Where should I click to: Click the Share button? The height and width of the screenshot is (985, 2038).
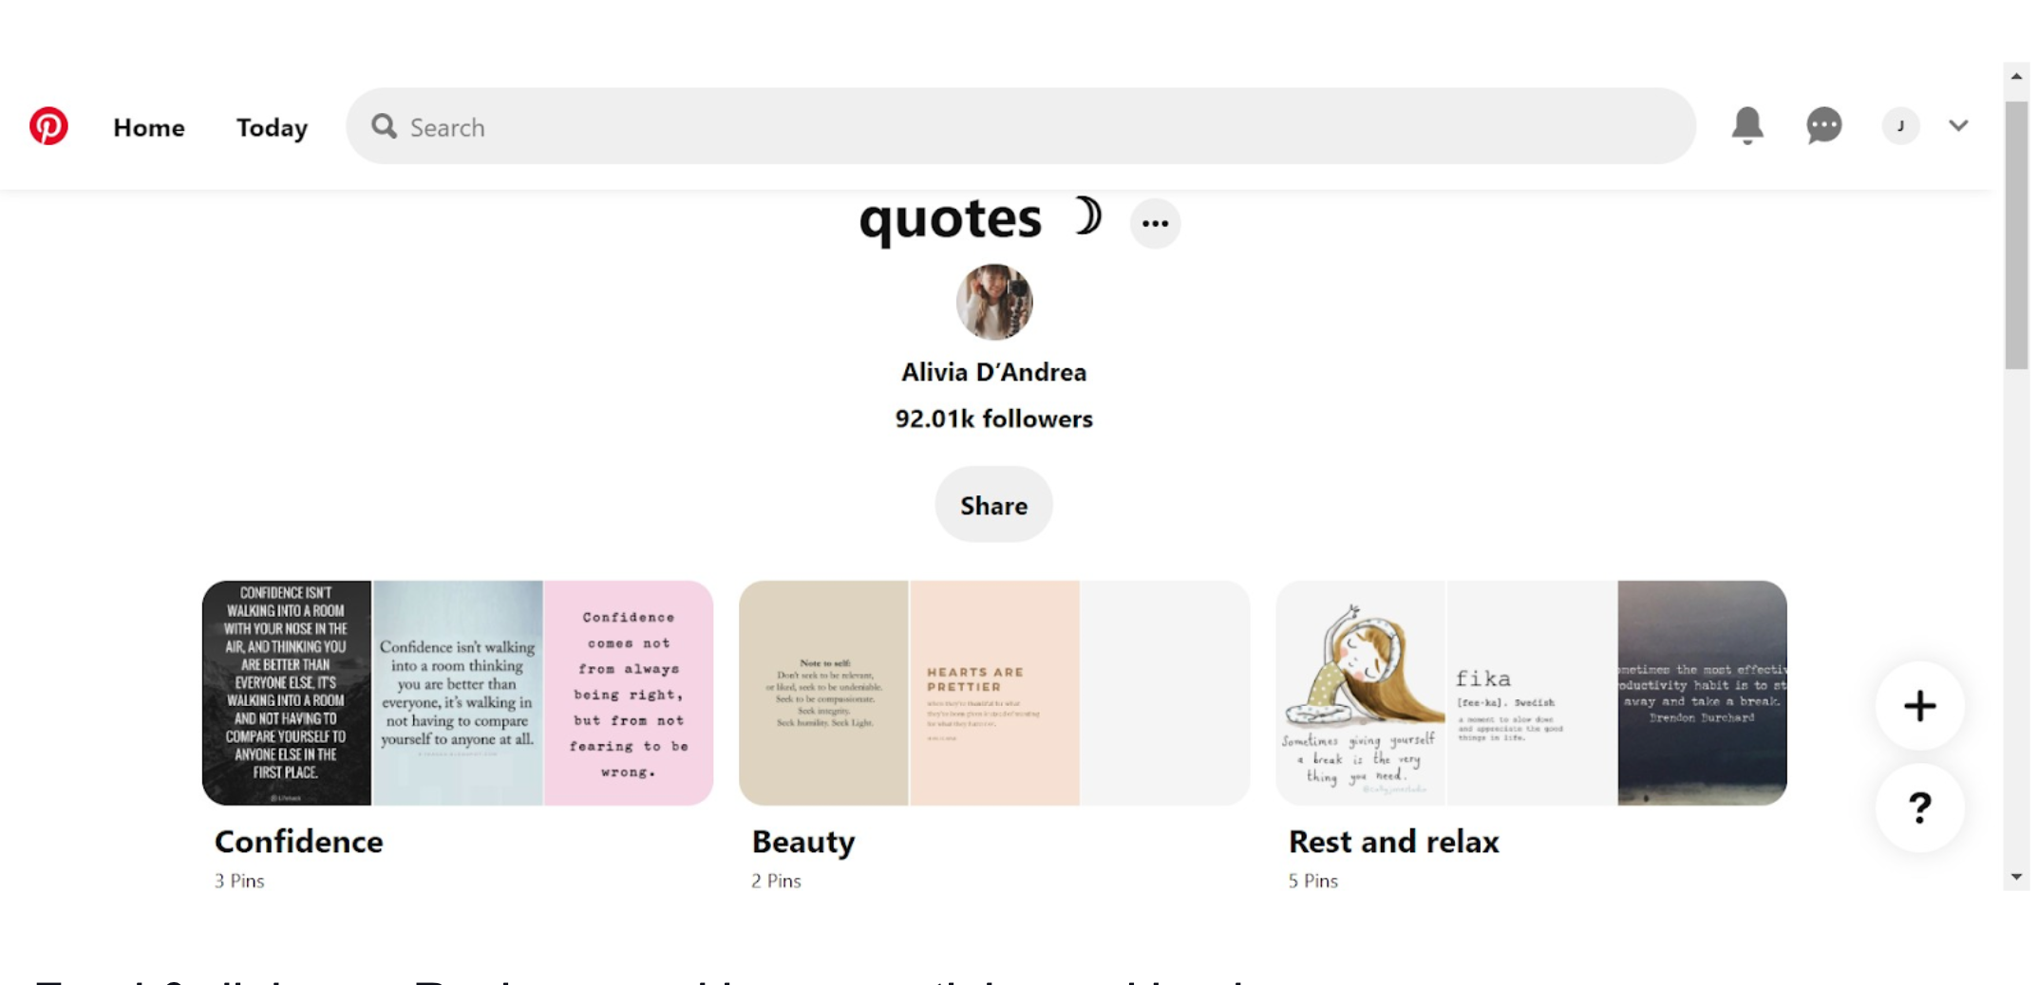[993, 505]
